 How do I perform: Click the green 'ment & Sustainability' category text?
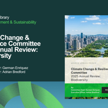(x=18, y=22)
